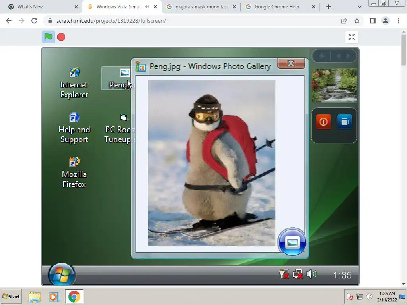Viewport: 407px width, 305px height.
Task: Click the sidebar next arrow
Action: tap(348, 56)
